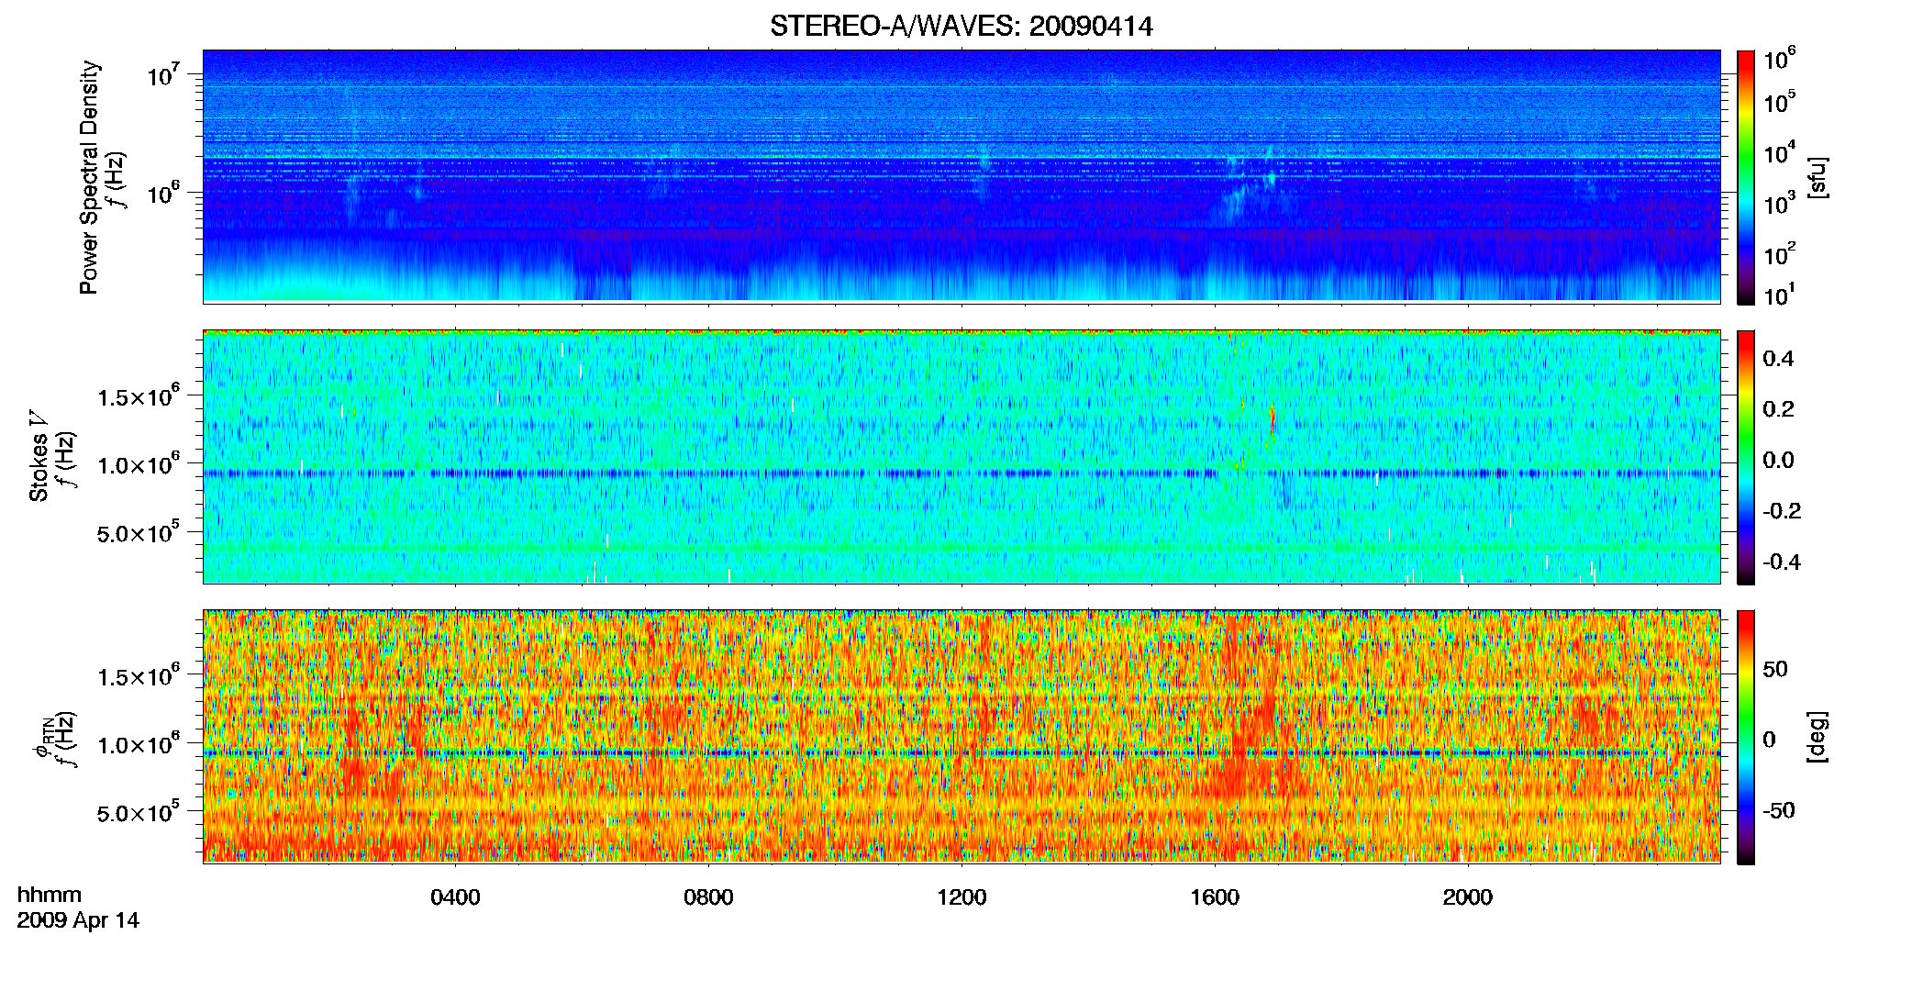Select the 1600 time tick label
The width and height of the screenshot is (1923, 991).
tap(1215, 897)
